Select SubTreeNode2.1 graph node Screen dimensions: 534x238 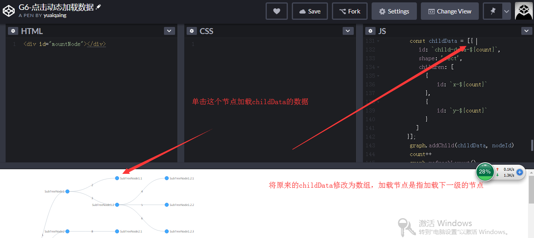pyautogui.click(x=117, y=231)
